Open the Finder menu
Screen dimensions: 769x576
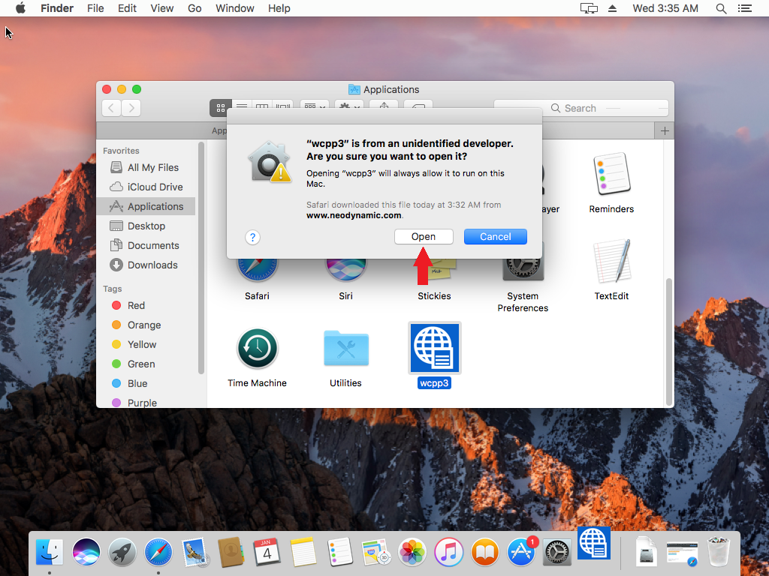click(x=57, y=8)
